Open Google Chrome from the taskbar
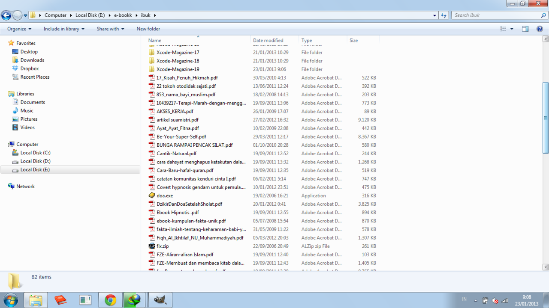549x308 pixels. pyautogui.click(x=110, y=300)
